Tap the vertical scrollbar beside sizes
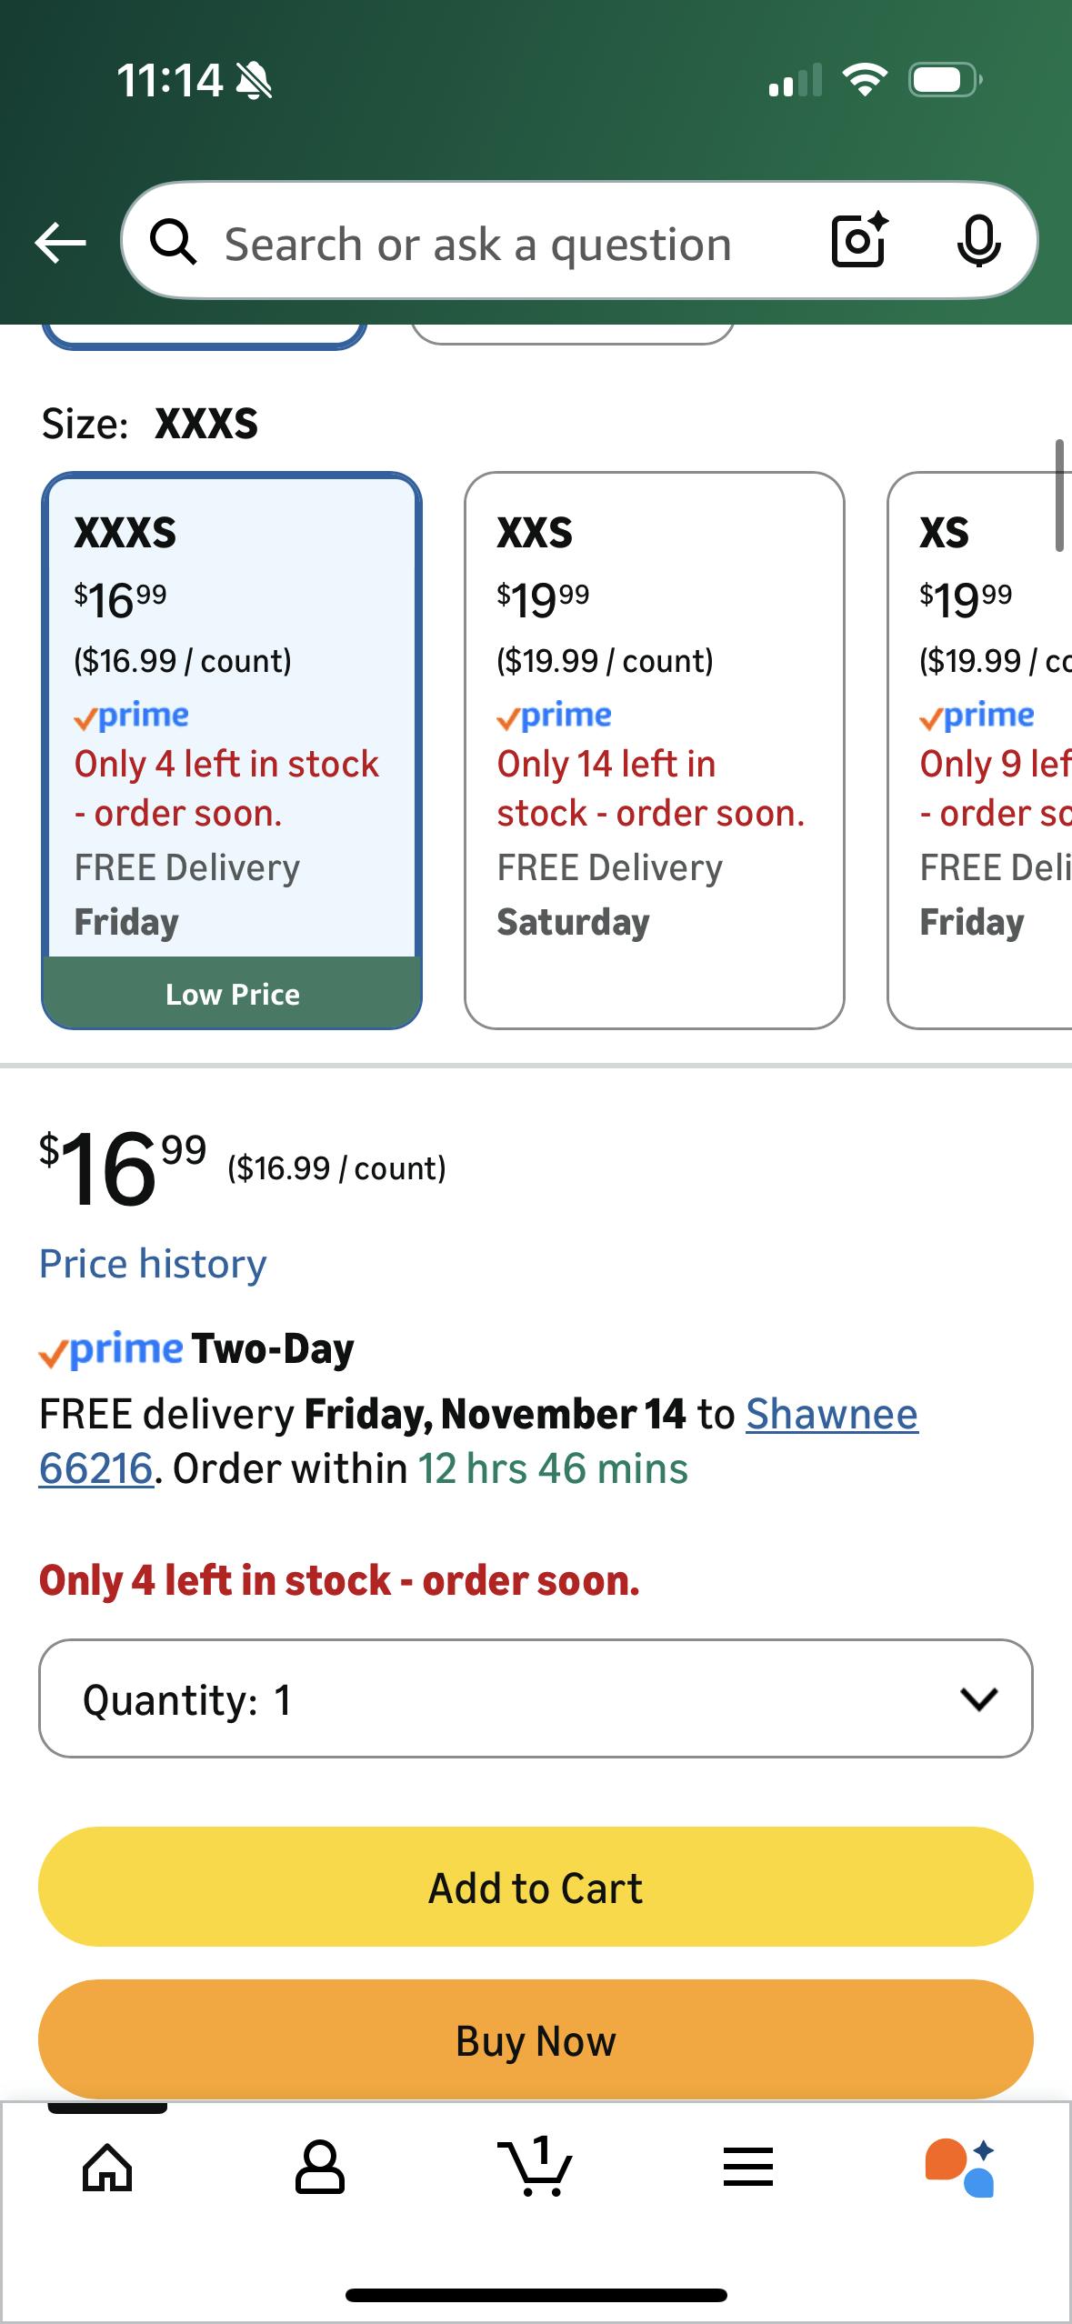1072x2324 pixels. coord(1058,496)
